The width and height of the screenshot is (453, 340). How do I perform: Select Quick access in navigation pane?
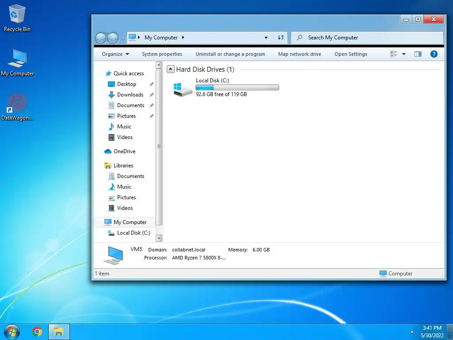129,73
